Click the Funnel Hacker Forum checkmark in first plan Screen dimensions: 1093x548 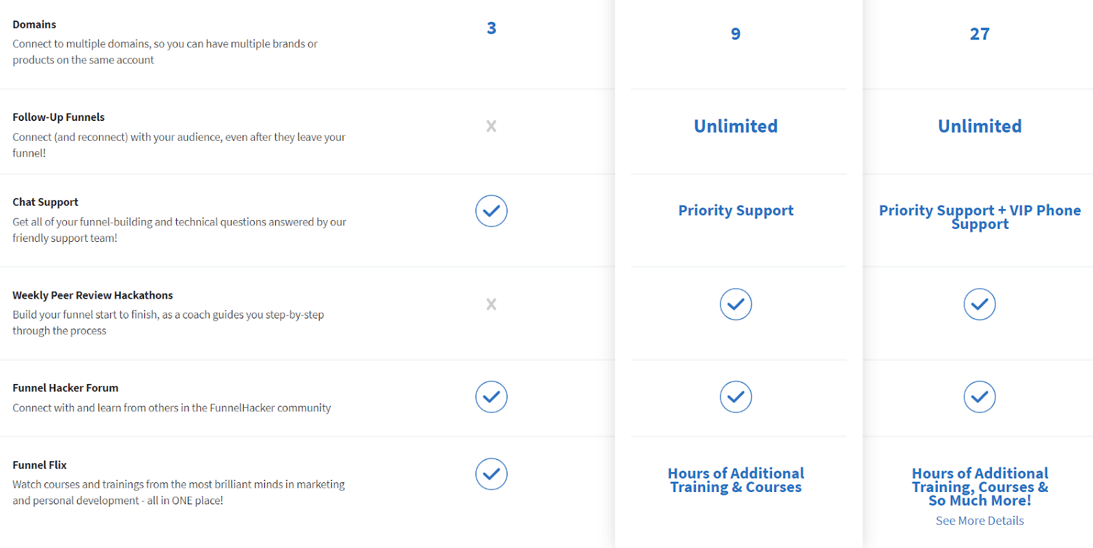point(491,397)
